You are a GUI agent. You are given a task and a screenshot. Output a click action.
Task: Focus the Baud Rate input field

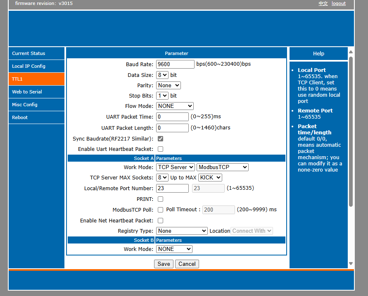click(x=175, y=64)
